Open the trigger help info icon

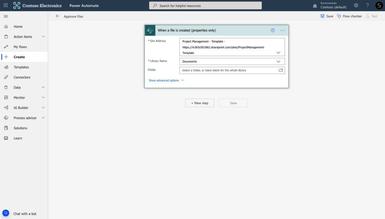(x=273, y=30)
